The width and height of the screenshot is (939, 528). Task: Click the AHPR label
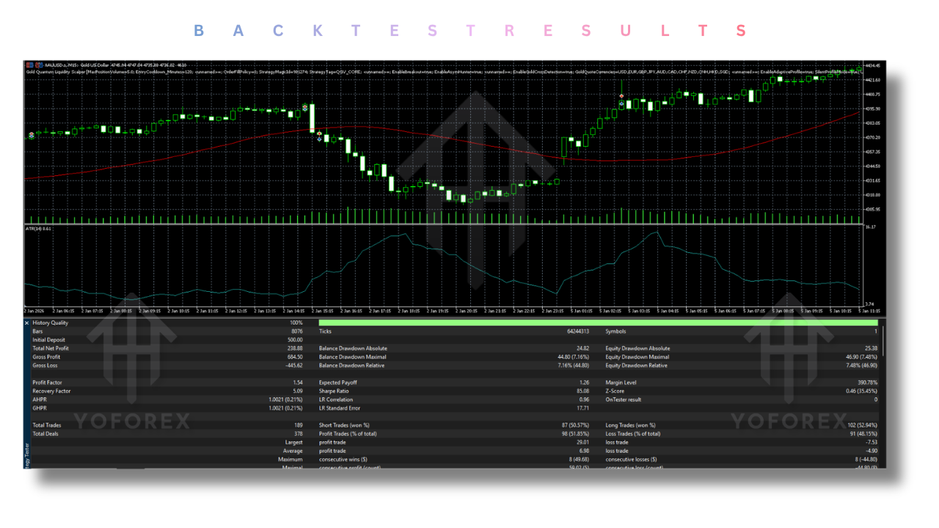[x=40, y=400]
